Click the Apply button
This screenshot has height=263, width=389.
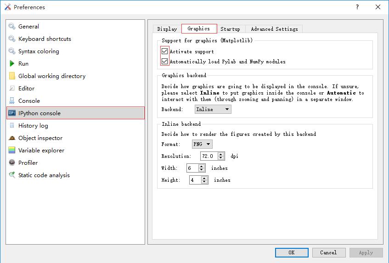366,252
